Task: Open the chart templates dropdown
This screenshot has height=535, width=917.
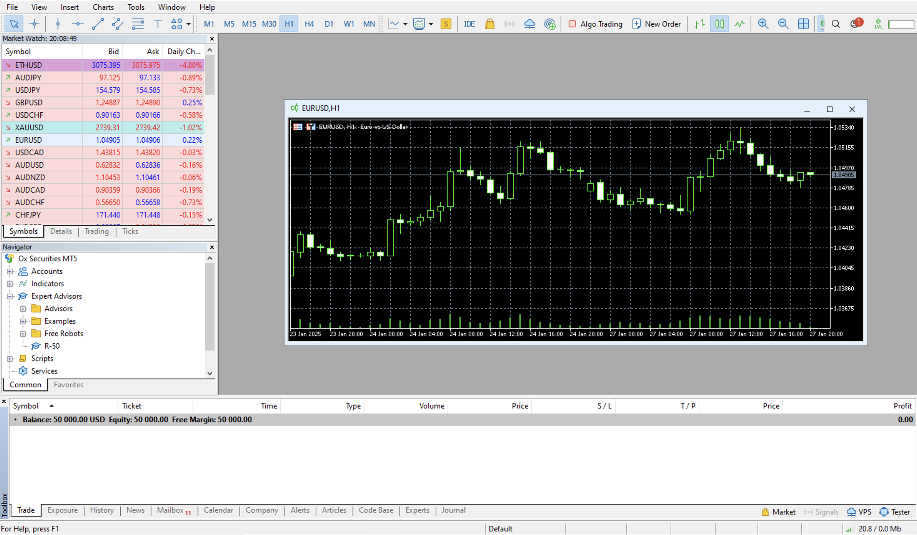Action: (x=431, y=24)
